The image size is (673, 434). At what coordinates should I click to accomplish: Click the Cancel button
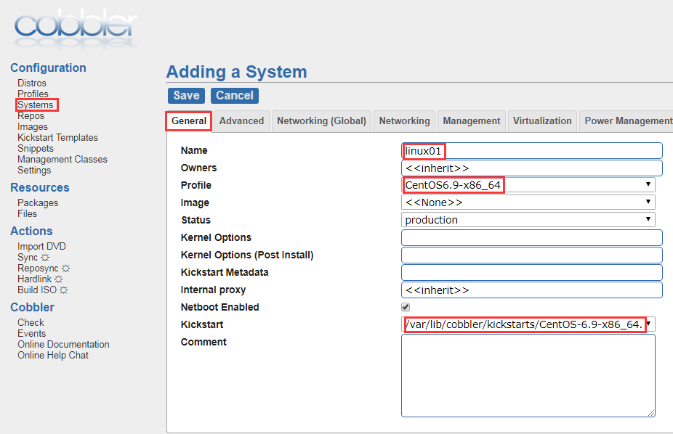point(235,96)
